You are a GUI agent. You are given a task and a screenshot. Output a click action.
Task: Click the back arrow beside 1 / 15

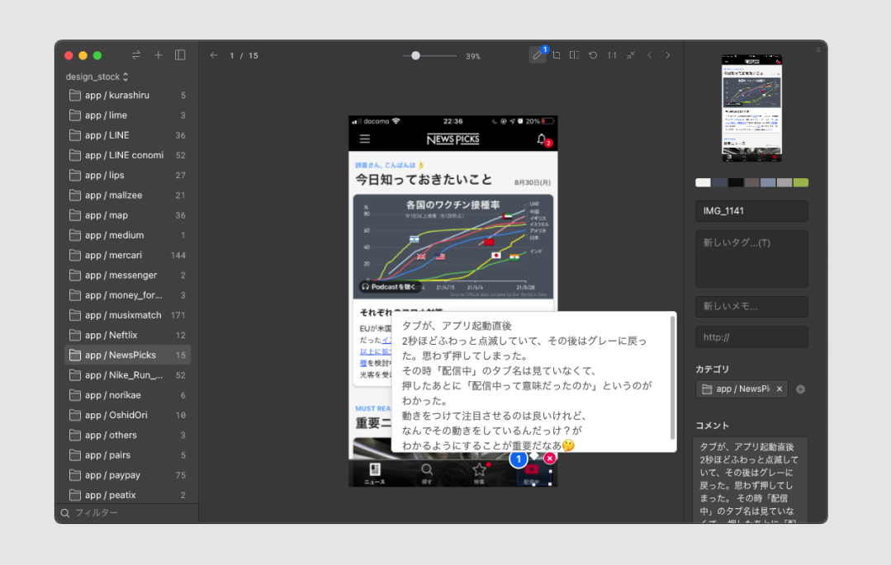[x=214, y=55]
